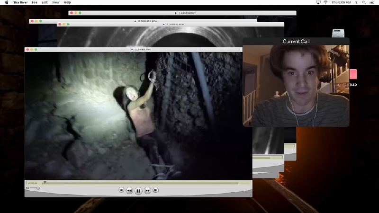This screenshot has height=213, width=379.
Task: Click the Marion .mov window title
Action: pos(175,25)
